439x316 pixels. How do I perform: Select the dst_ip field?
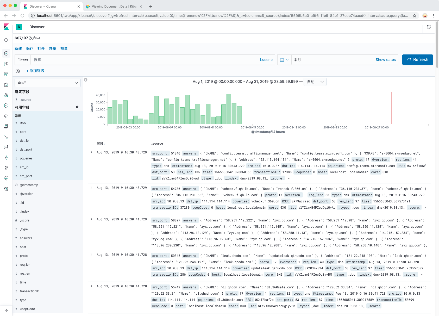click(24, 141)
